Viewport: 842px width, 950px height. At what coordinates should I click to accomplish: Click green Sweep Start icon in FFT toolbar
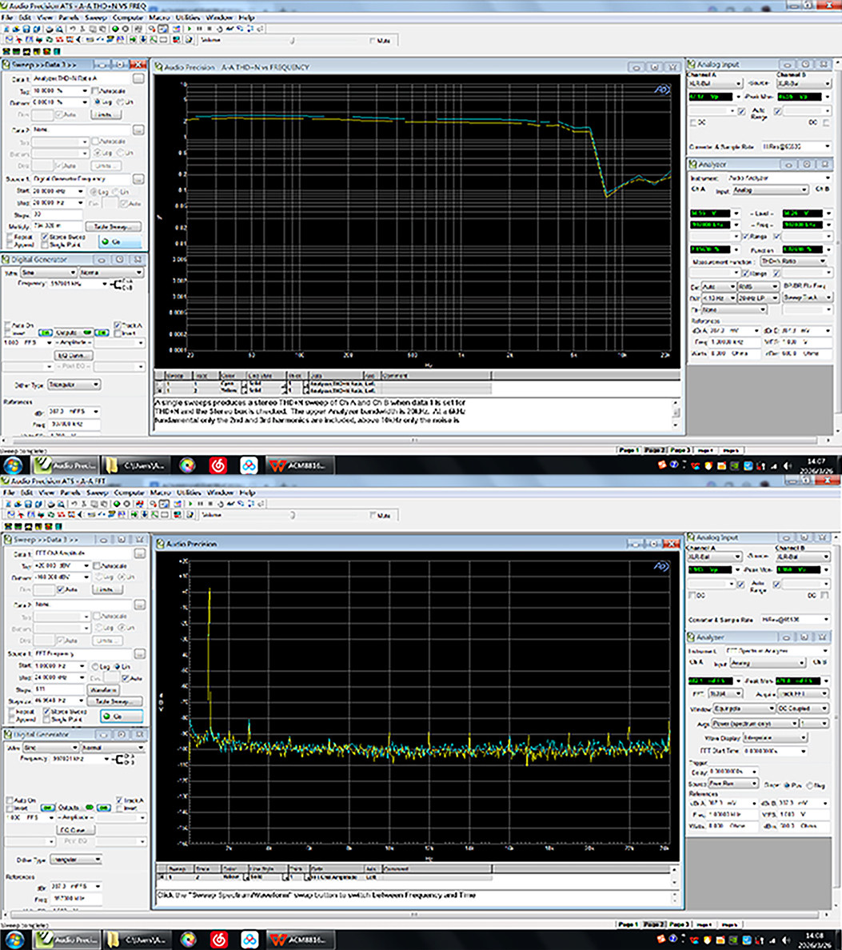pyautogui.click(x=115, y=504)
